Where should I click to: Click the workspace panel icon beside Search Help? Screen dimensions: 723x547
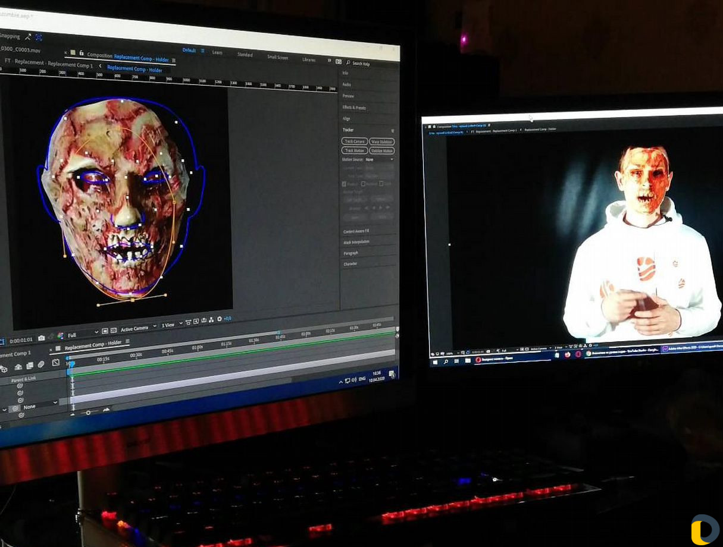pyautogui.click(x=339, y=61)
